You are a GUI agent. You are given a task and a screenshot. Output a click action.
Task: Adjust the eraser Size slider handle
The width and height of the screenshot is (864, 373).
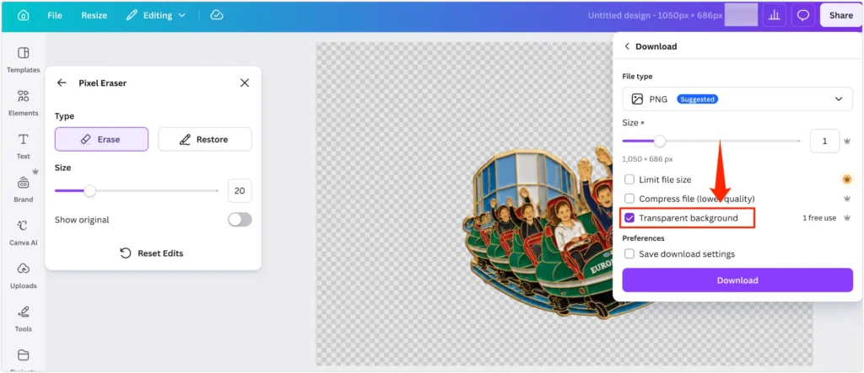89,191
